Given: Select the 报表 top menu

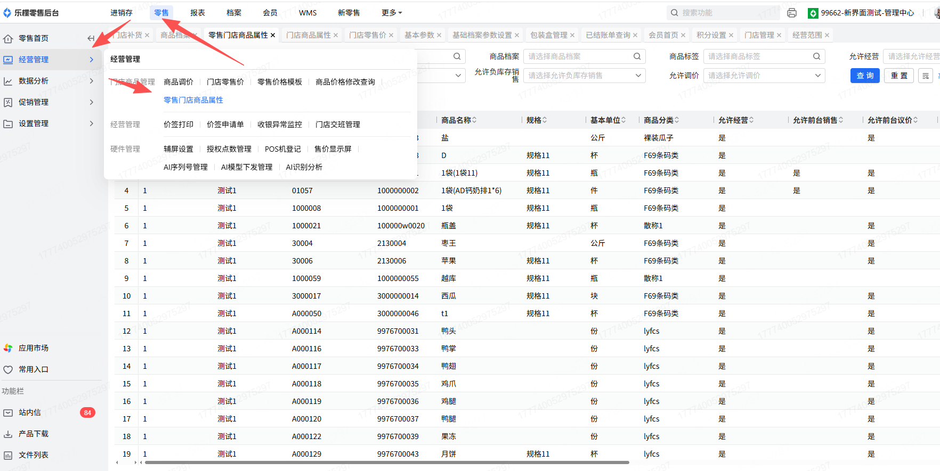Looking at the screenshot, I should (198, 13).
